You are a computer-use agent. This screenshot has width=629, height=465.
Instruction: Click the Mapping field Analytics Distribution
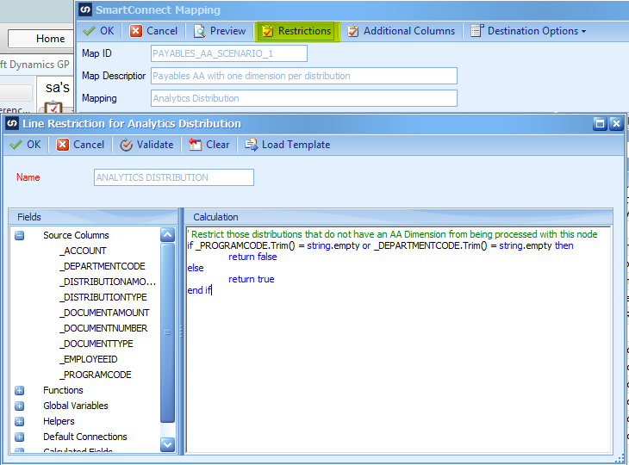point(304,98)
